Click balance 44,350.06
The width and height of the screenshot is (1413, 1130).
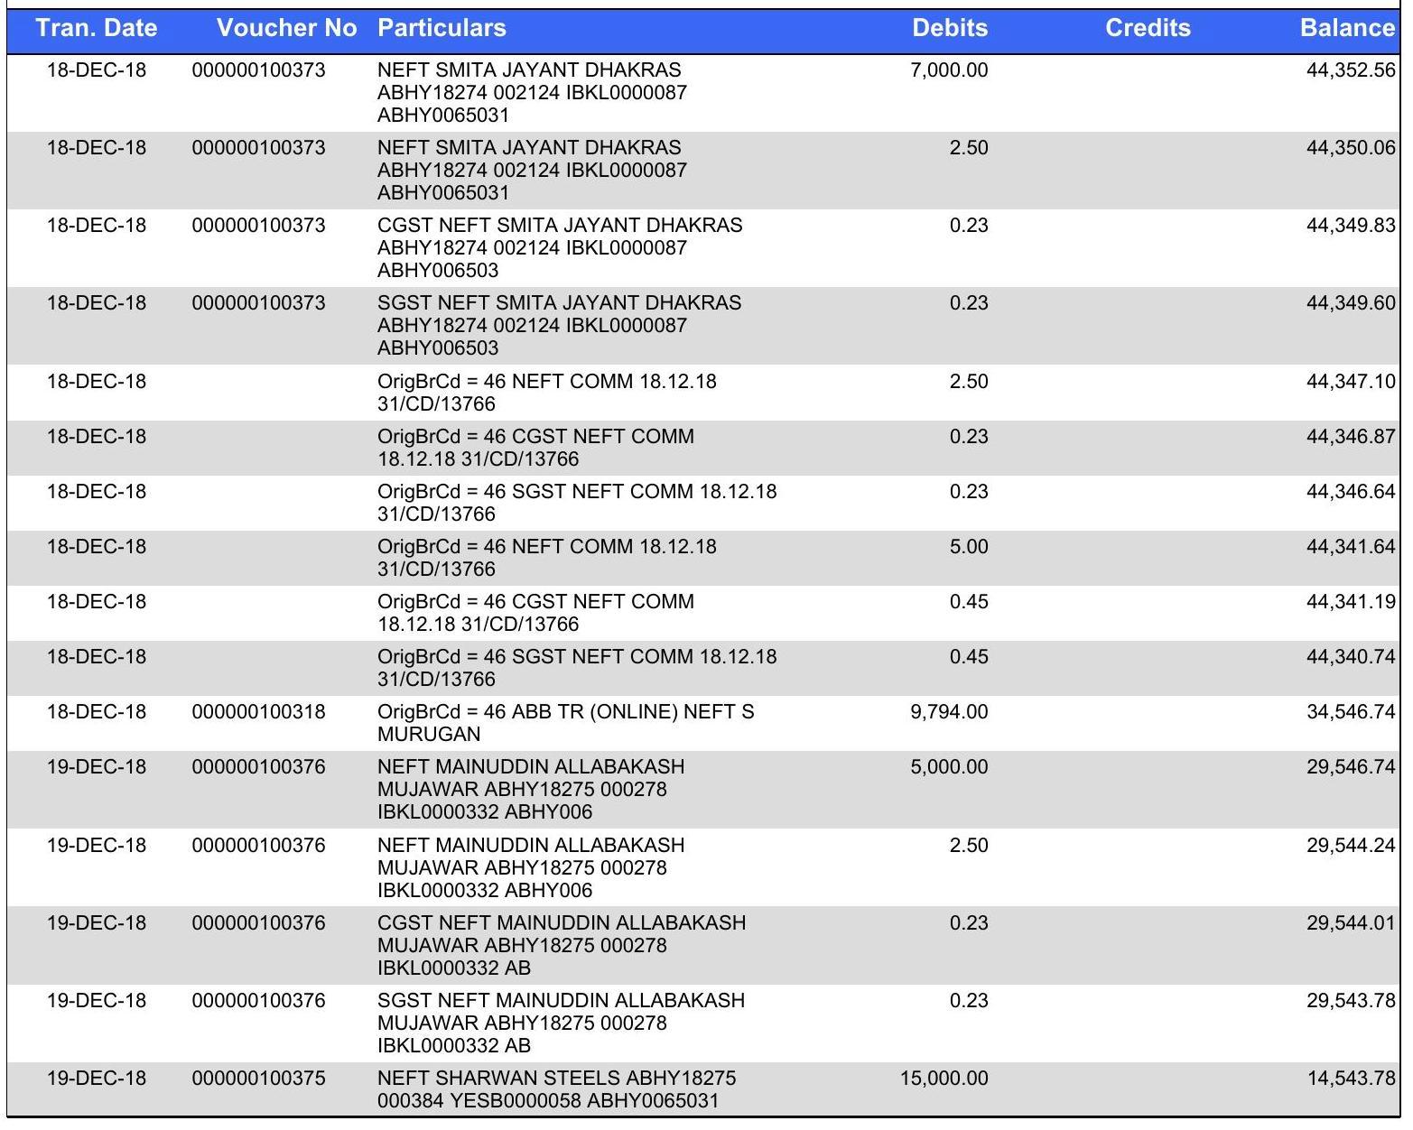point(1351,148)
